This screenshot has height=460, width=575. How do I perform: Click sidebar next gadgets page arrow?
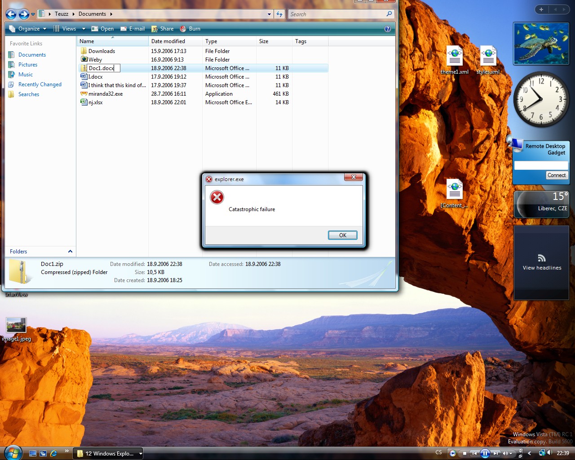[564, 9]
